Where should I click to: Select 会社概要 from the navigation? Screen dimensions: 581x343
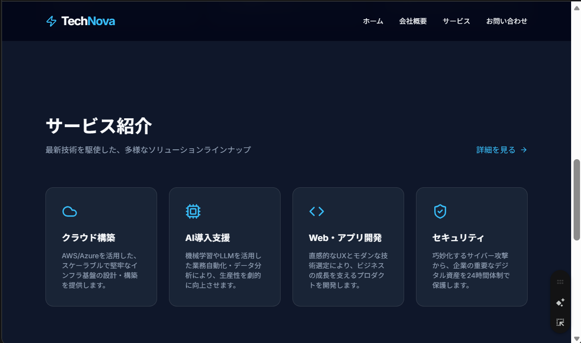[413, 21]
